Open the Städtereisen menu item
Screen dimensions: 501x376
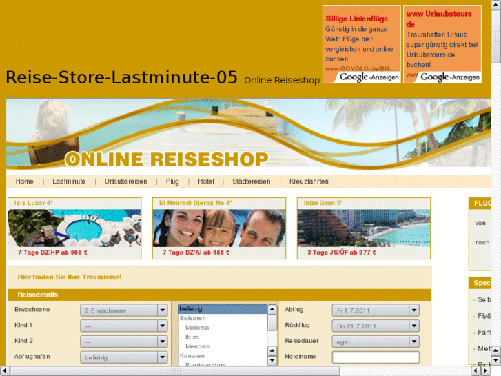point(252,181)
